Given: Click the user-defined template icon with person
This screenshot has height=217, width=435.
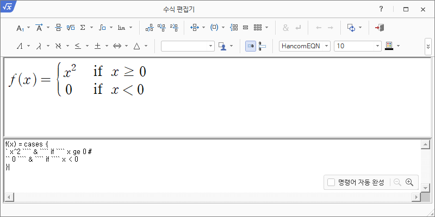Looking at the screenshot, I should pyautogui.click(x=222, y=46).
